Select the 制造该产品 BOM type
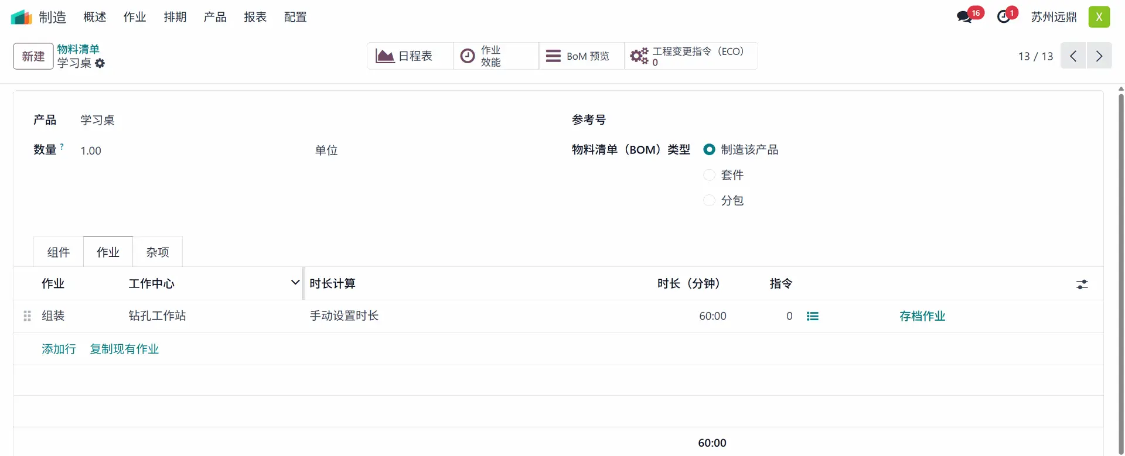This screenshot has width=1125, height=456. pyautogui.click(x=709, y=150)
